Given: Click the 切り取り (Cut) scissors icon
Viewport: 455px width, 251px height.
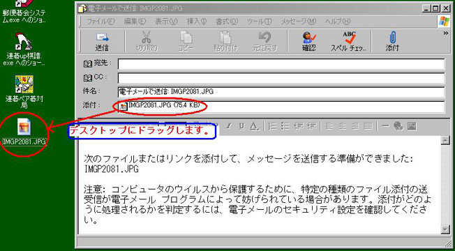Looking at the screenshot, I should pyautogui.click(x=147, y=37).
